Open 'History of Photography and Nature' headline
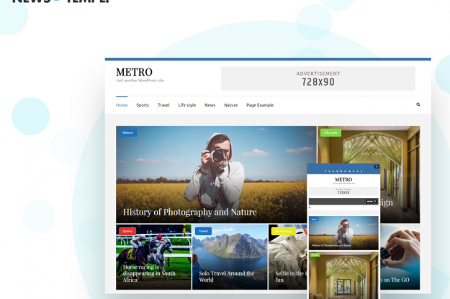 pyautogui.click(x=189, y=213)
